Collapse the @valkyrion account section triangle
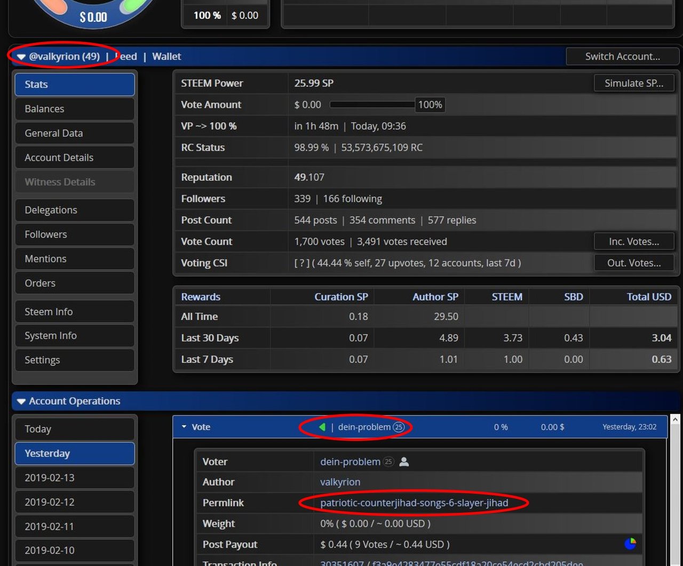The width and height of the screenshot is (683, 566). [21, 56]
